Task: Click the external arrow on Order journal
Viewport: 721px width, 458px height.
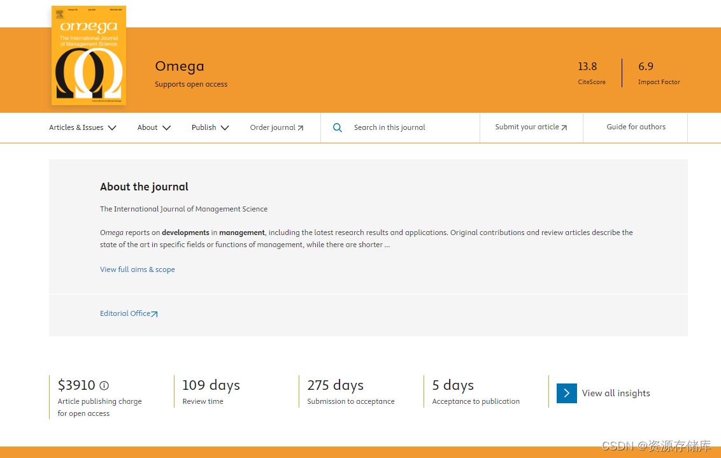Action: point(301,128)
